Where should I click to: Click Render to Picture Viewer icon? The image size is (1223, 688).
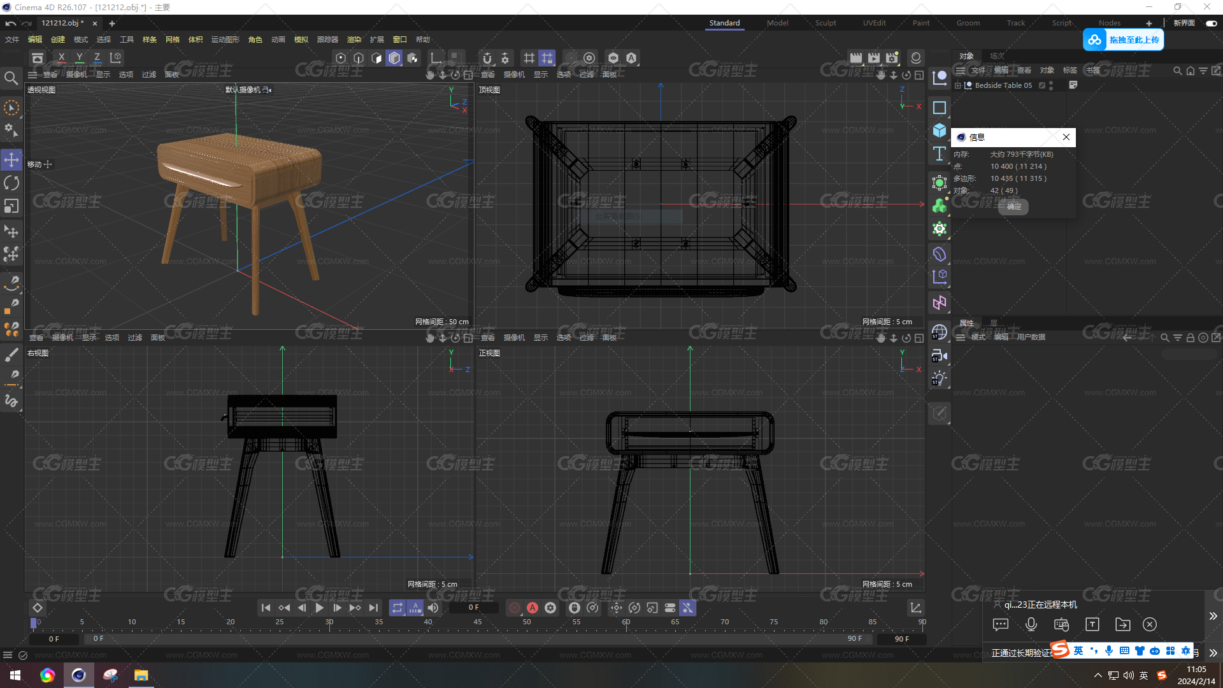(874, 58)
